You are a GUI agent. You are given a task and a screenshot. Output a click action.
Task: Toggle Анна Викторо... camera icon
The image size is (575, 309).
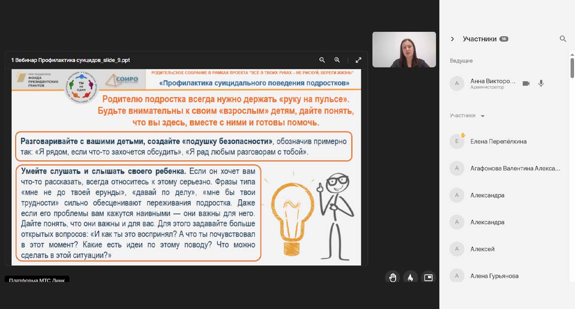(x=526, y=83)
